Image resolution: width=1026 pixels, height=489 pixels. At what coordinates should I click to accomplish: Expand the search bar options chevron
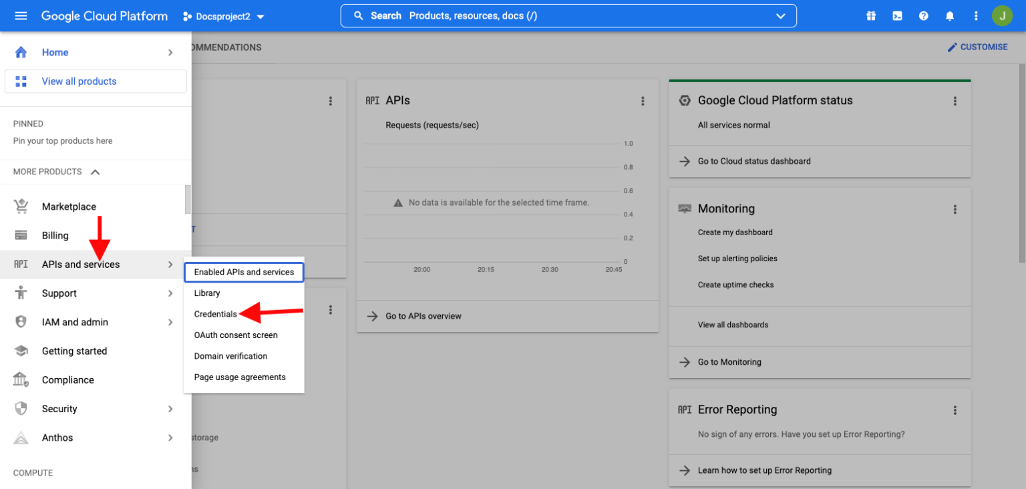780,15
